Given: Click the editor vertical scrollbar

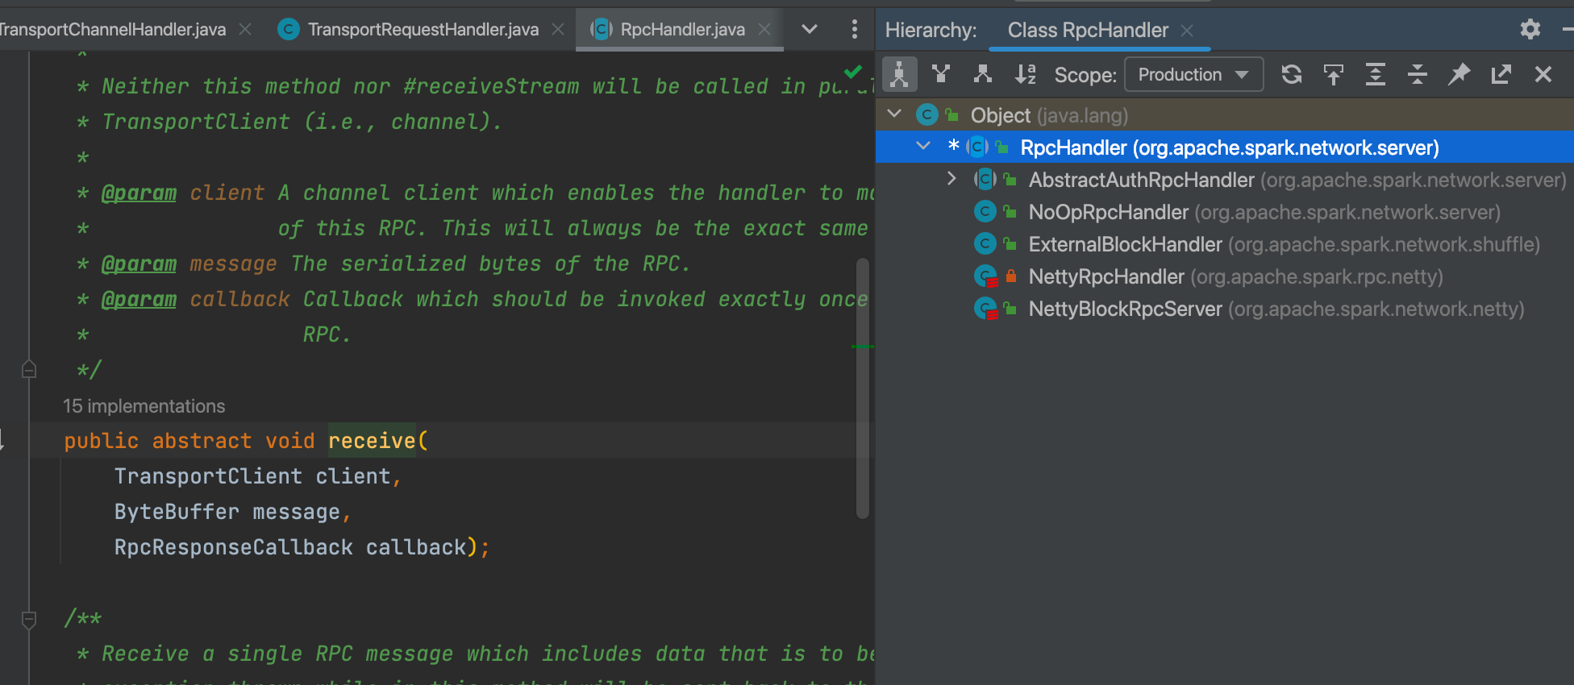Looking at the screenshot, I should 862,388.
